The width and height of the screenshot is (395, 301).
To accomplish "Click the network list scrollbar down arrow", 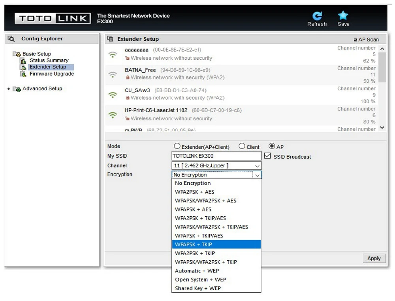I will coord(382,128).
